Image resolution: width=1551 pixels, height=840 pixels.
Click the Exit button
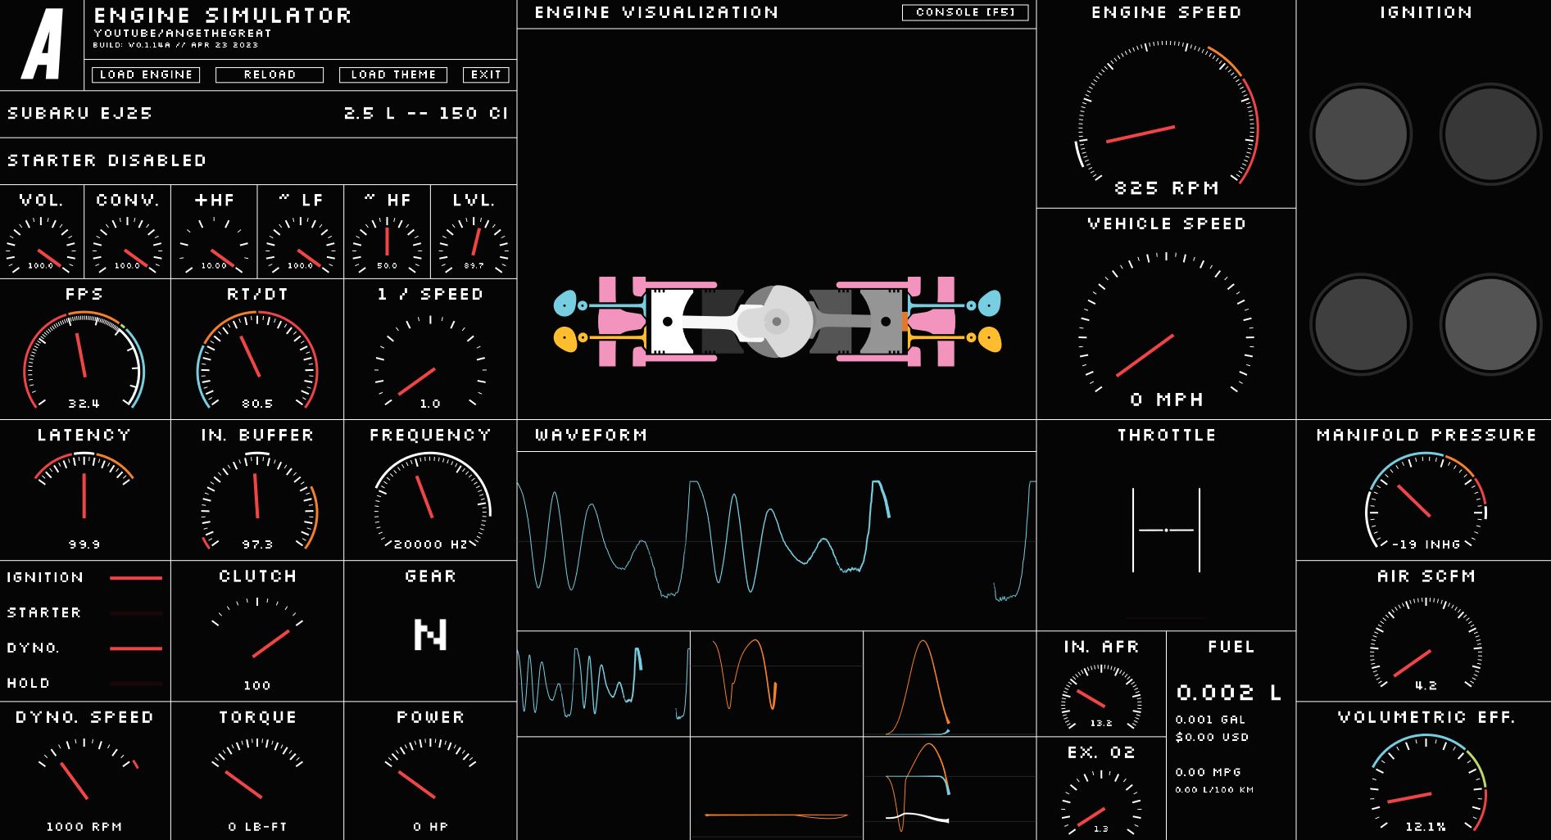tap(486, 75)
